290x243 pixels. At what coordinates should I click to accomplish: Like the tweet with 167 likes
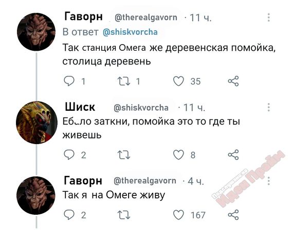[x=178, y=215]
